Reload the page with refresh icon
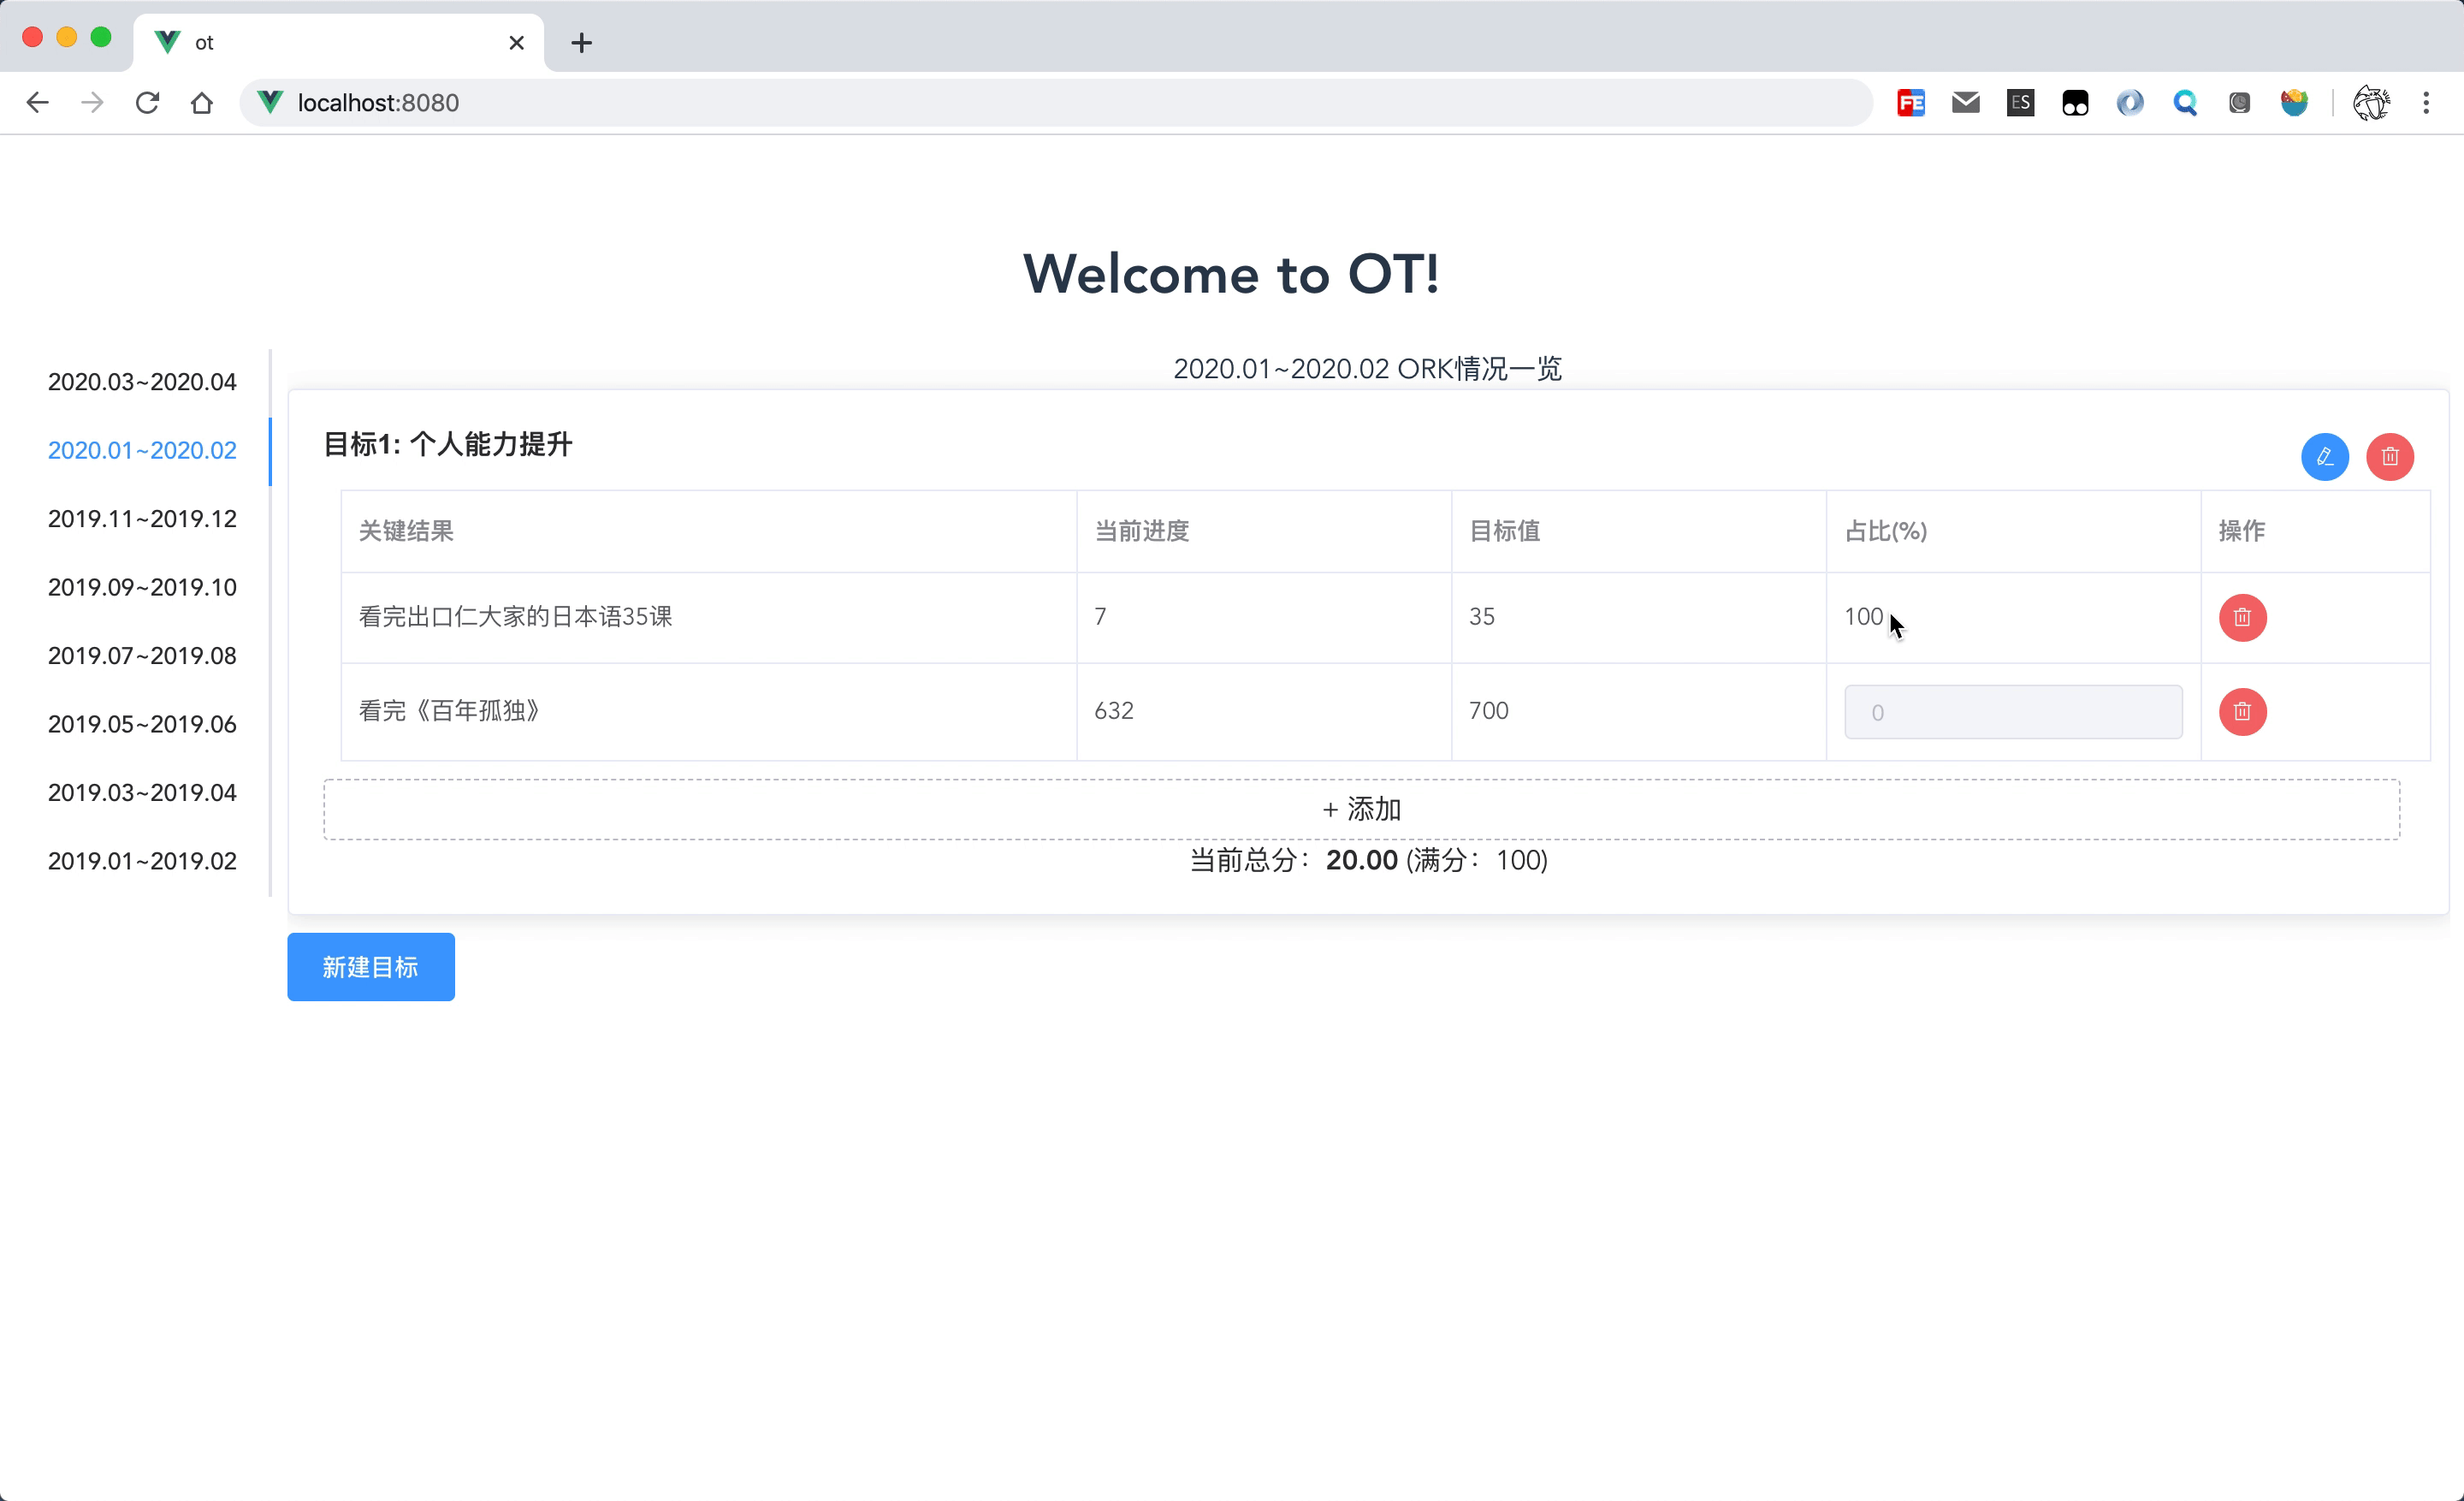The width and height of the screenshot is (2464, 1501). coord(147,103)
